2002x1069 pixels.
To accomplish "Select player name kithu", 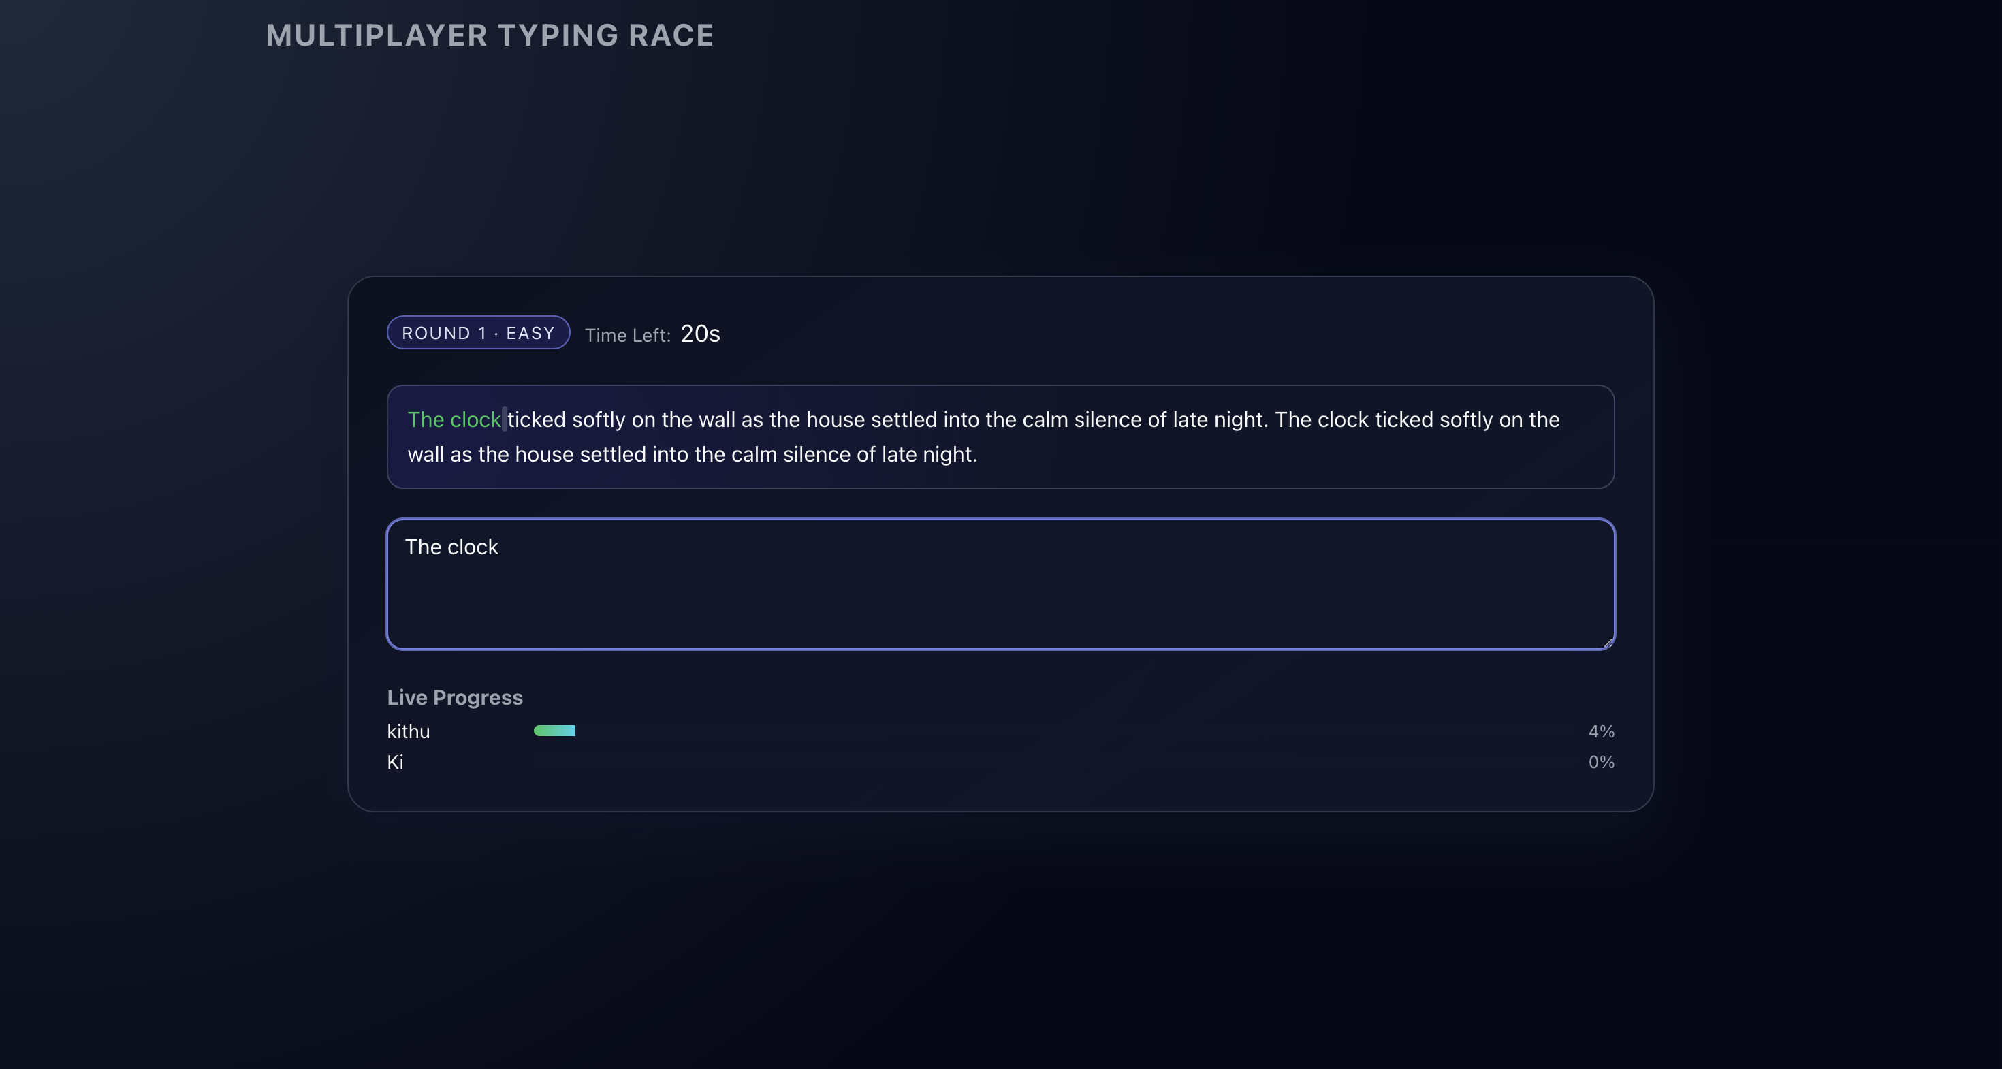I will point(408,731).
